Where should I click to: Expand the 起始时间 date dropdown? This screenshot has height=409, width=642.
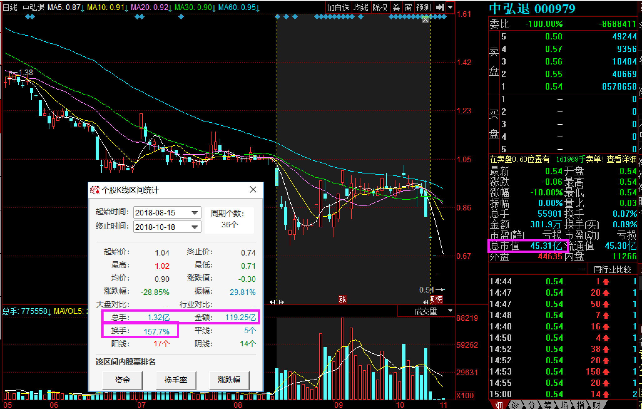coord(195,213)
